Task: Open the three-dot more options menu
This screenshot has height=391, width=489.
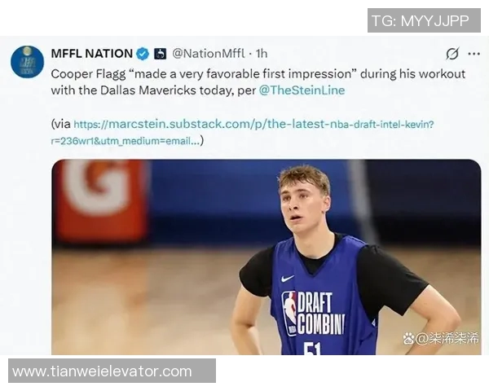Action: click(x=474, y=54)
